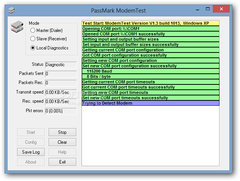Click the Rec. speed field
Screen dimensions: 240x181
click(61, 102)
